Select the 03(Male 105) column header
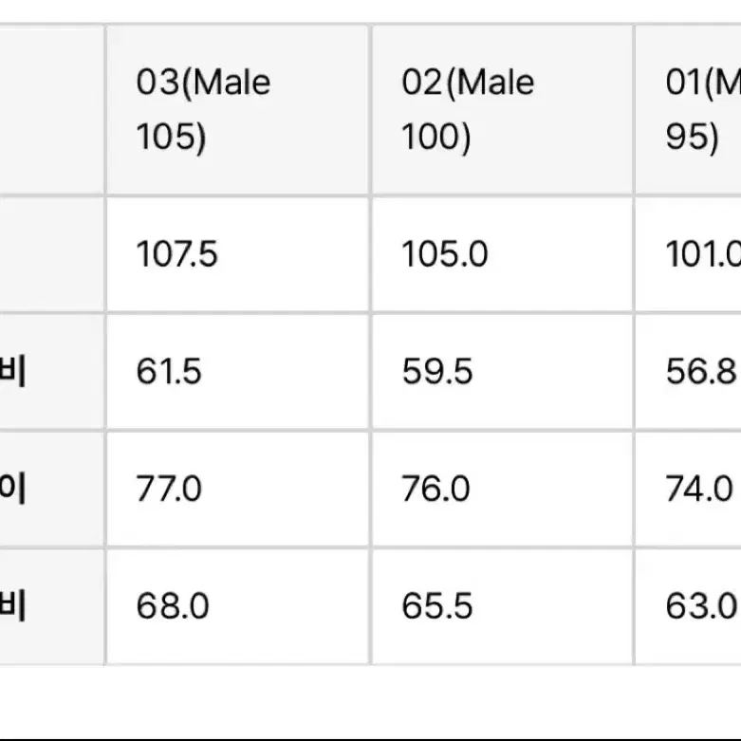 (x=237, y=109)
